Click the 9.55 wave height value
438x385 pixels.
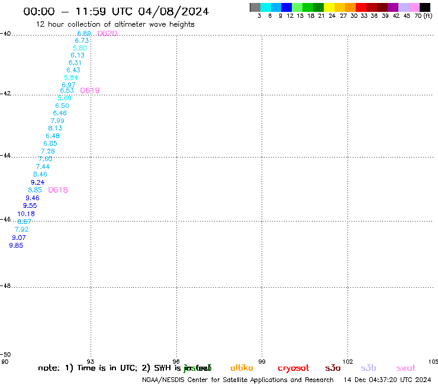pos(30,206)
